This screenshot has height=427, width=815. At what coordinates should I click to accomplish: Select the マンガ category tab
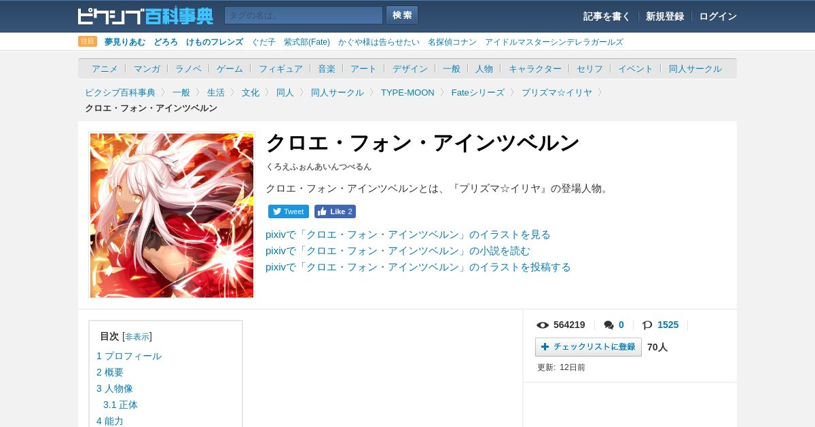(147, 68)
